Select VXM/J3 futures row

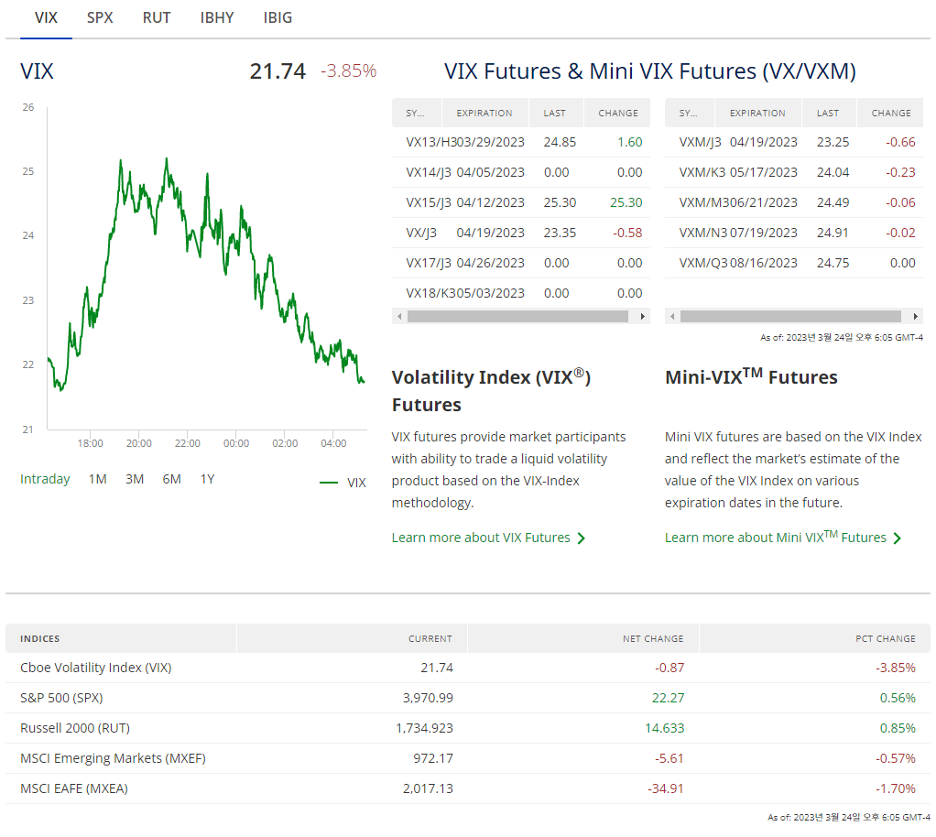794,142
